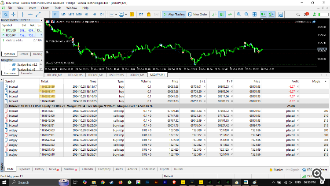Select M1 timeframe
This screenshot has height=186, width=330.
point(55,15)
